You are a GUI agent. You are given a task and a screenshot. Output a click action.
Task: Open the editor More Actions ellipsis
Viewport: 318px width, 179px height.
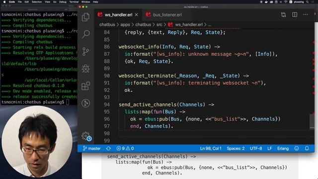point(306,14)
